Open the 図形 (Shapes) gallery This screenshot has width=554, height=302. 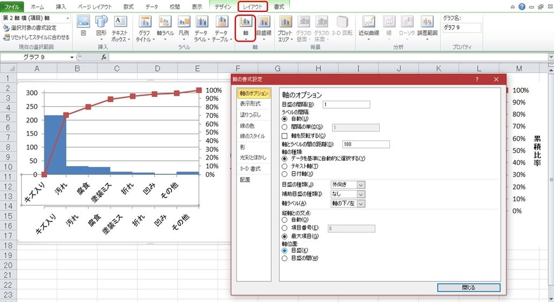(101, 28)
